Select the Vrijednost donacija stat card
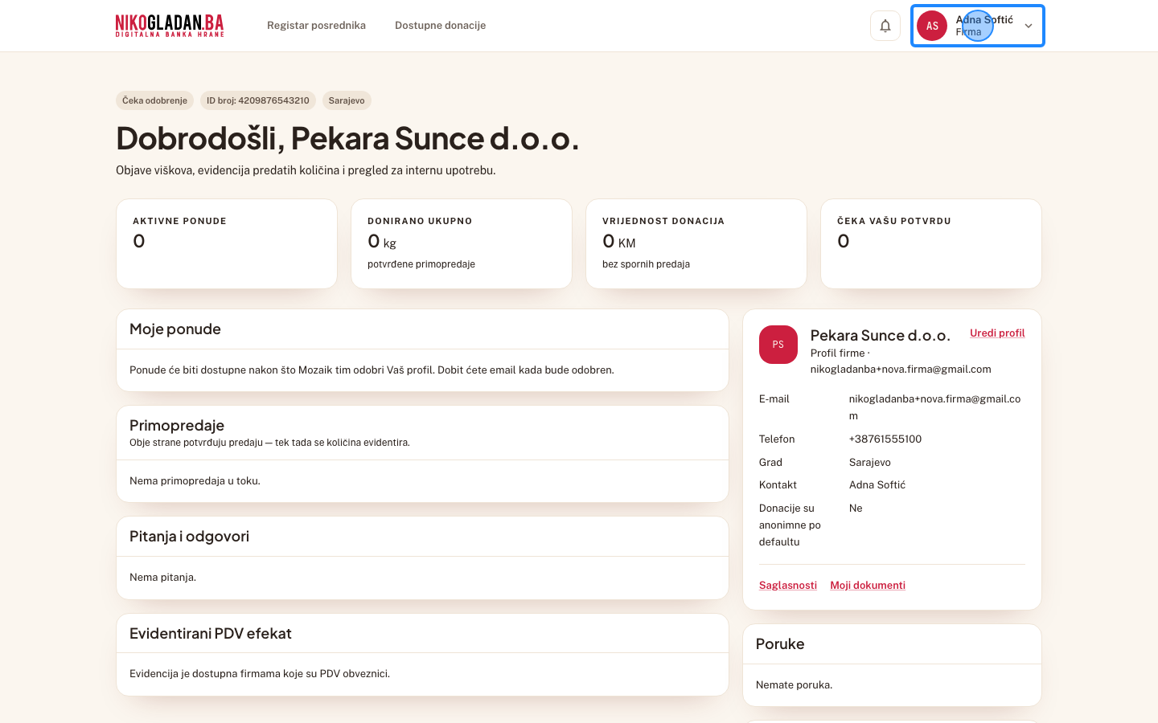This screenshot has height=723, width=1158. (696, 243)
